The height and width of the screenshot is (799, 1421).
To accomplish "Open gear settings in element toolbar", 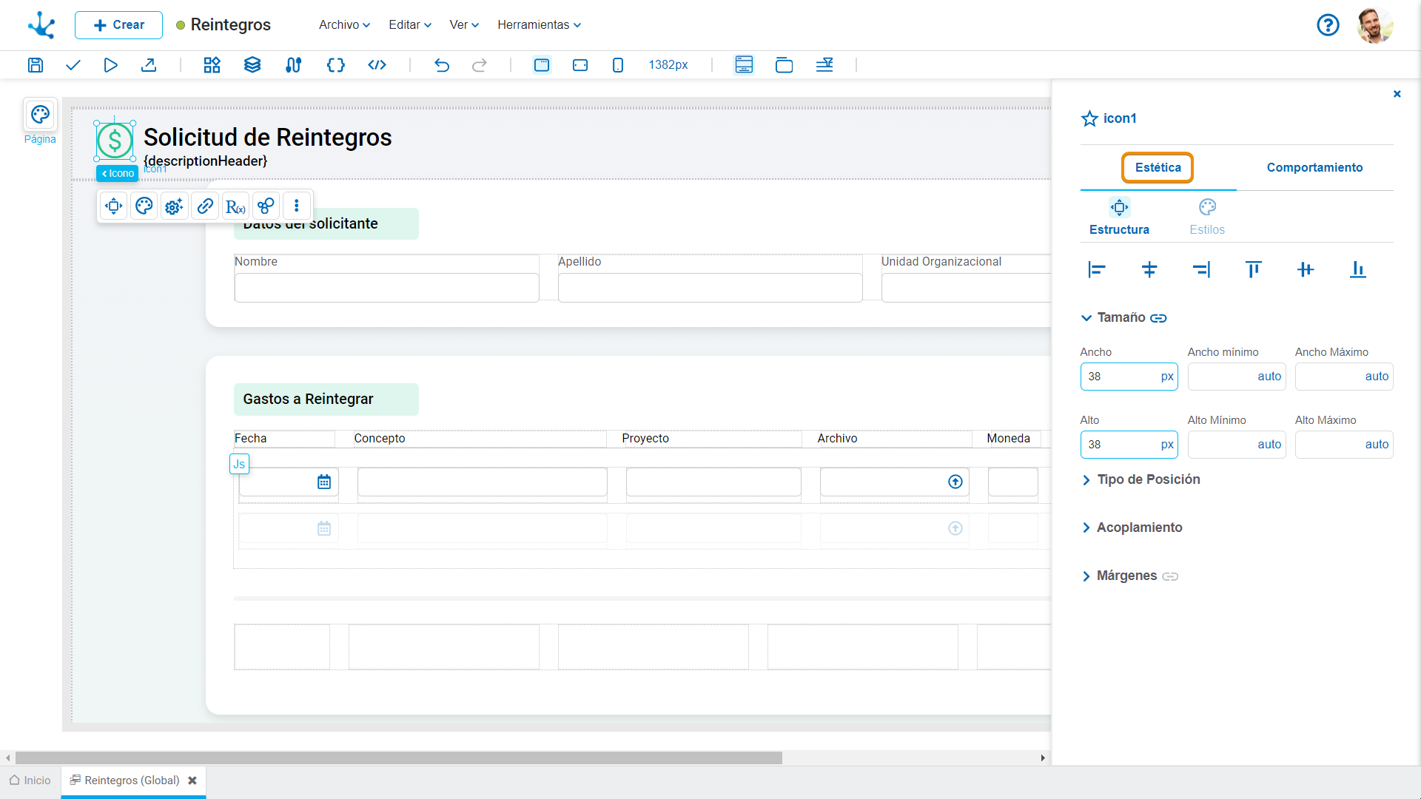I will [x=175, y=206].
